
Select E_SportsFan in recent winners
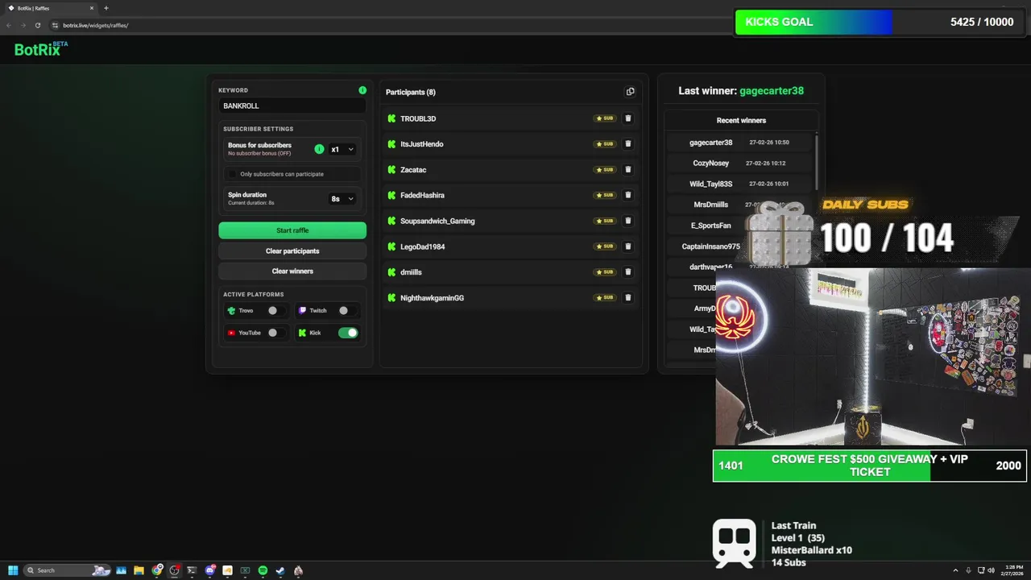pos(710,226)
